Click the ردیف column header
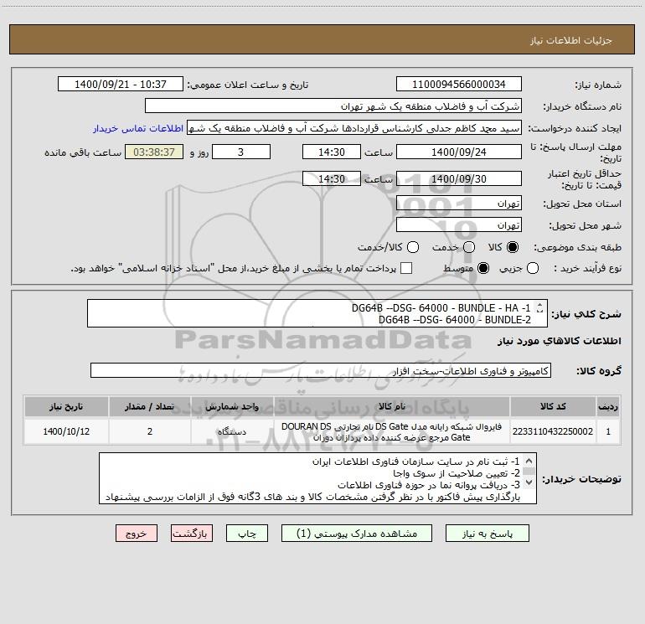The height and width of the screenshot is (624, 645). click(608, 406)
